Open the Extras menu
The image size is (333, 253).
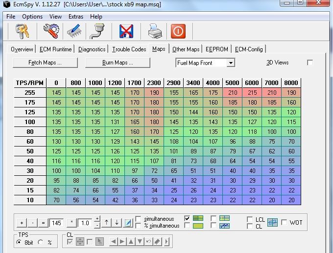(76, 17)
